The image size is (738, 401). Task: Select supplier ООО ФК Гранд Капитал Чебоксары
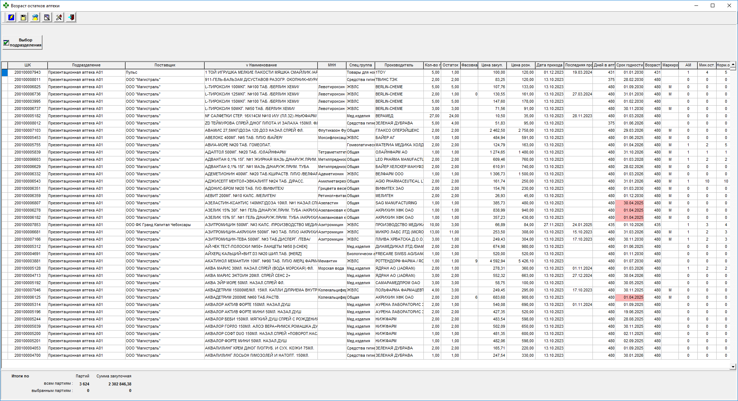[x=165, y=225]
